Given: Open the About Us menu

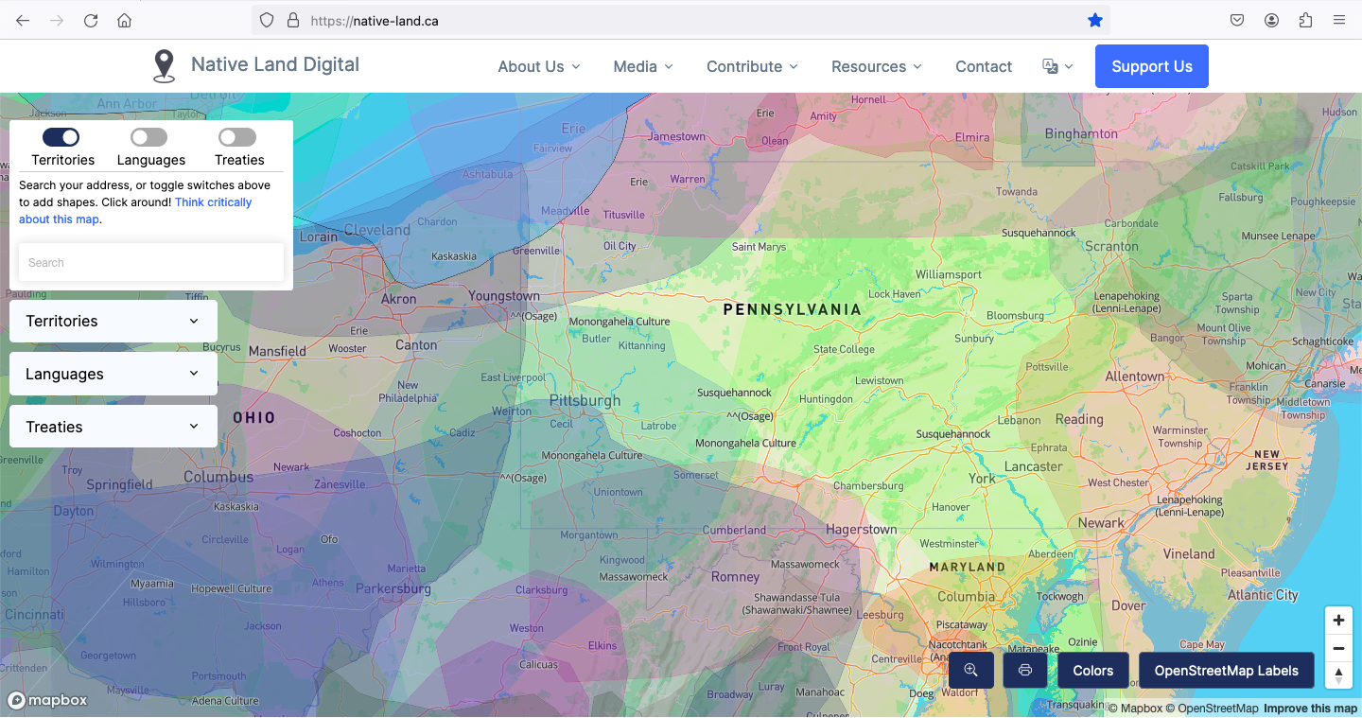Looking at the screenshot, I should coord(538,66).
